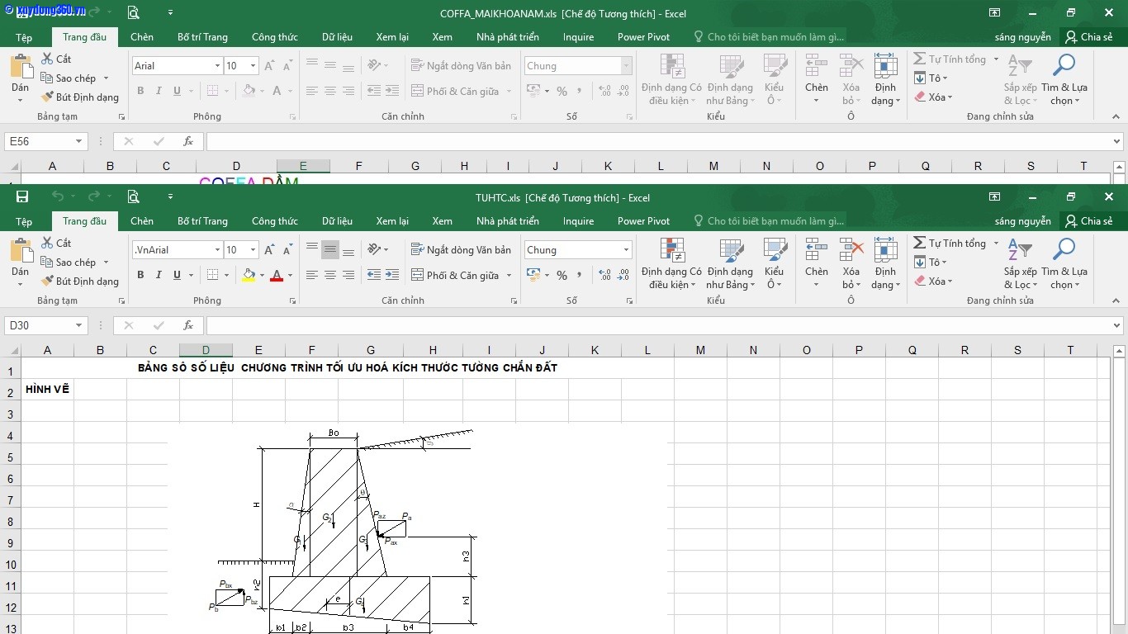The image size is (1128, 634).
Task: Click the increase indent icon in the TUHTC.xls ribbon
Action: pyautogui.click(x=392, y=276)
